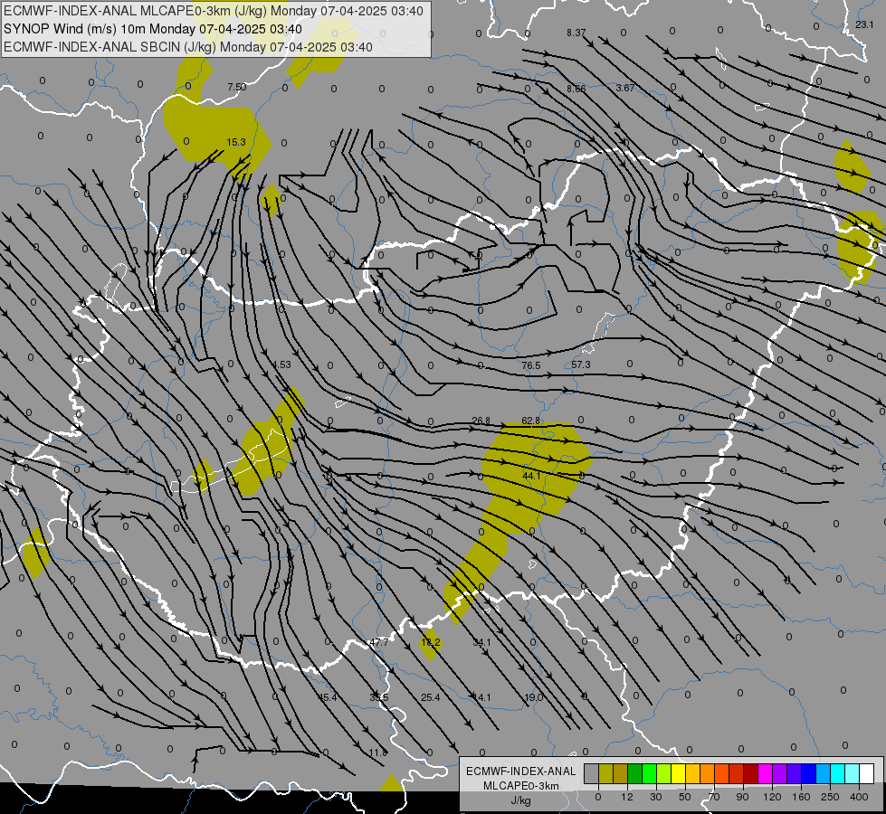Click the legend tick label '30'
The width and height of the screenshot is (886, 814).
(x=656, y=797)
